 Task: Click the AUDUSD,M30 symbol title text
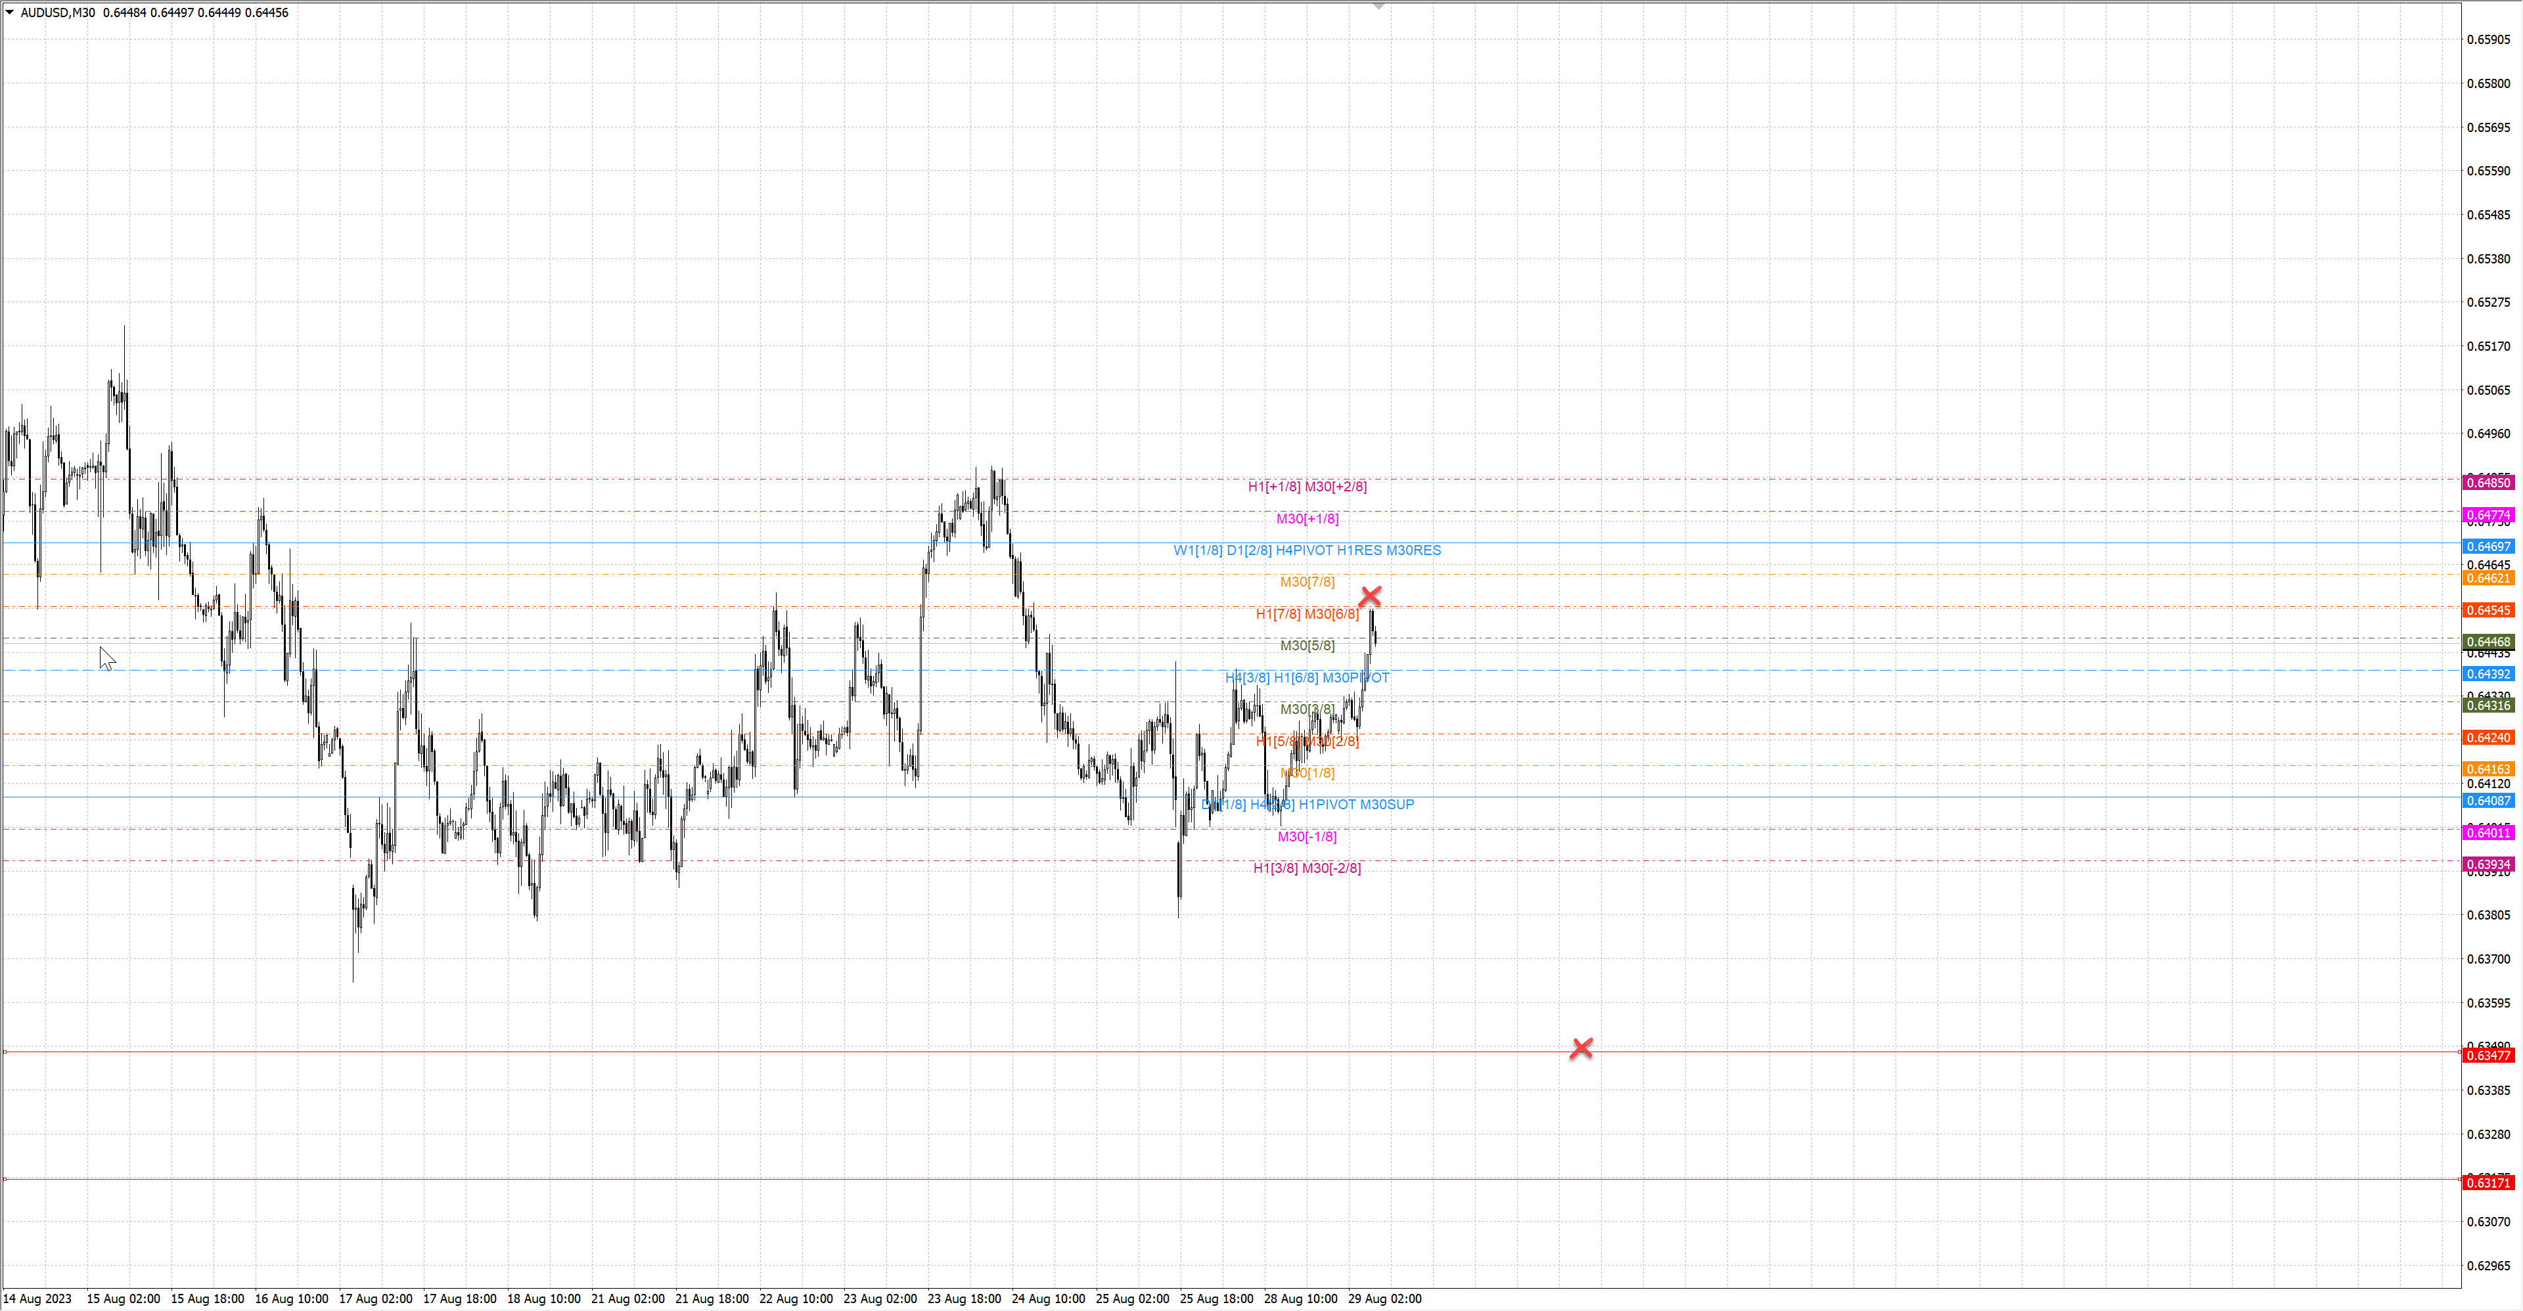point(58,12)
